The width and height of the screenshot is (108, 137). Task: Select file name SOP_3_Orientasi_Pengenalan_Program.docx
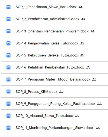tap(52, 31)
